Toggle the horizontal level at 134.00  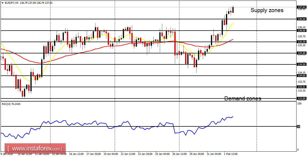click(x=134, y=76)
